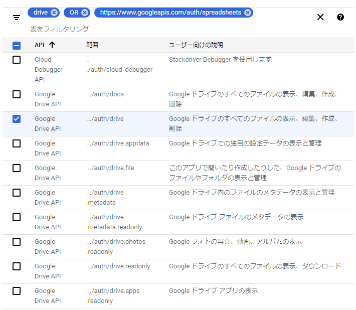
Task: Remove the 'OR' filter chip
Action: [x=85, y=13]
